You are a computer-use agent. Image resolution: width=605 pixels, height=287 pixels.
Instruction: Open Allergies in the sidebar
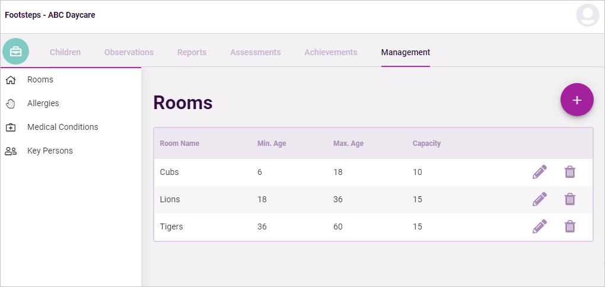tap(71, 103)
